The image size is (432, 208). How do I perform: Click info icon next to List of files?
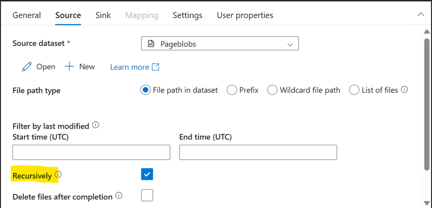point(404,89)
